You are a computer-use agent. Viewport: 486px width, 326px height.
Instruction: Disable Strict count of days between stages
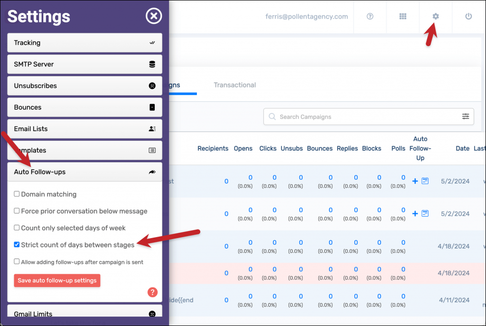pos(17,244)
